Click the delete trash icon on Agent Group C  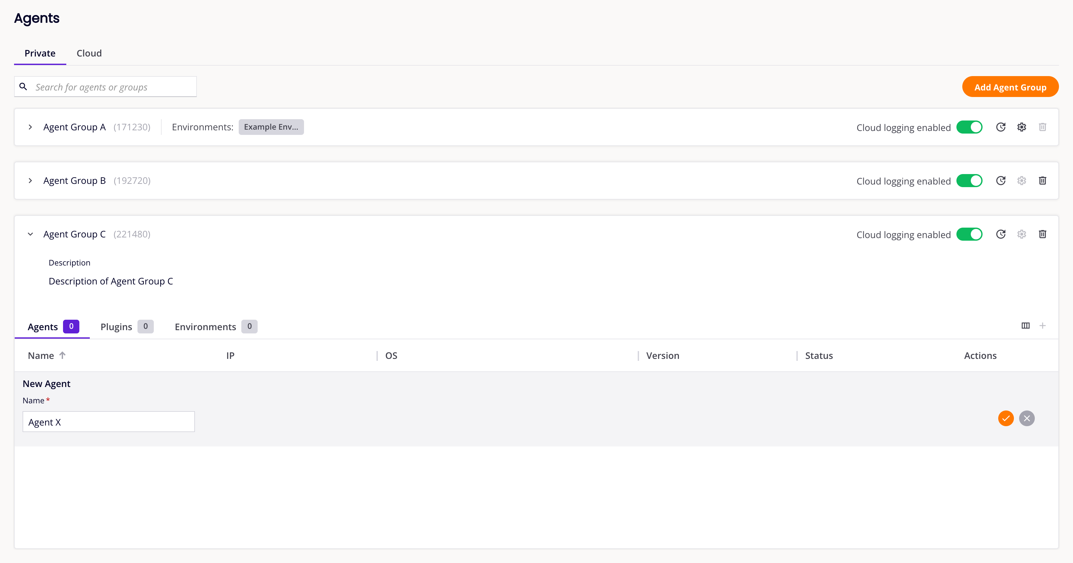pos(1043,233)
